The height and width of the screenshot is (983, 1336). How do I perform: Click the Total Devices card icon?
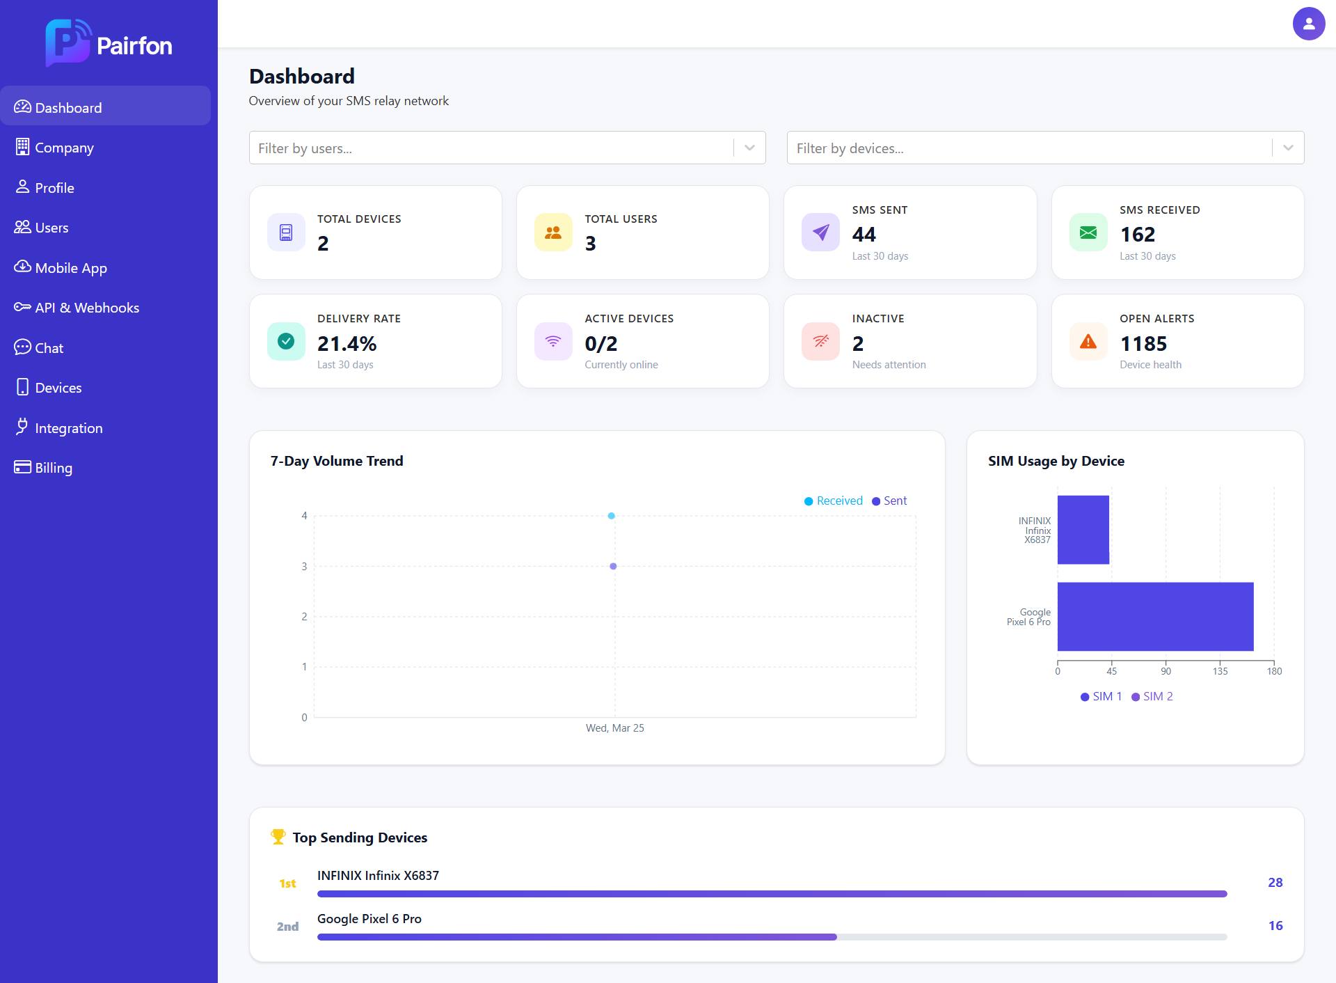[286, 233]
